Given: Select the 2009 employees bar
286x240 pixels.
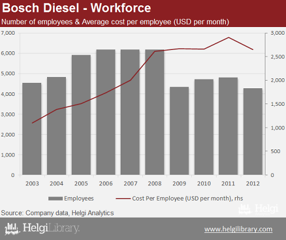Looking at the screenshot, I should pyautogui.click(x=179, y=131).
